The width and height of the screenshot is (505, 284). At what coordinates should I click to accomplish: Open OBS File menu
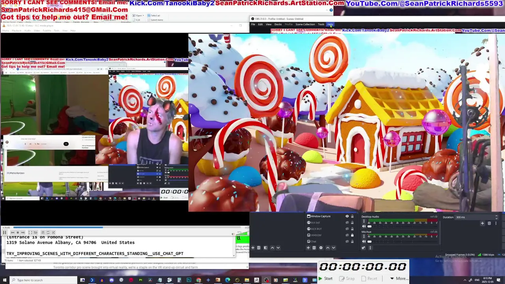point(253,24)
